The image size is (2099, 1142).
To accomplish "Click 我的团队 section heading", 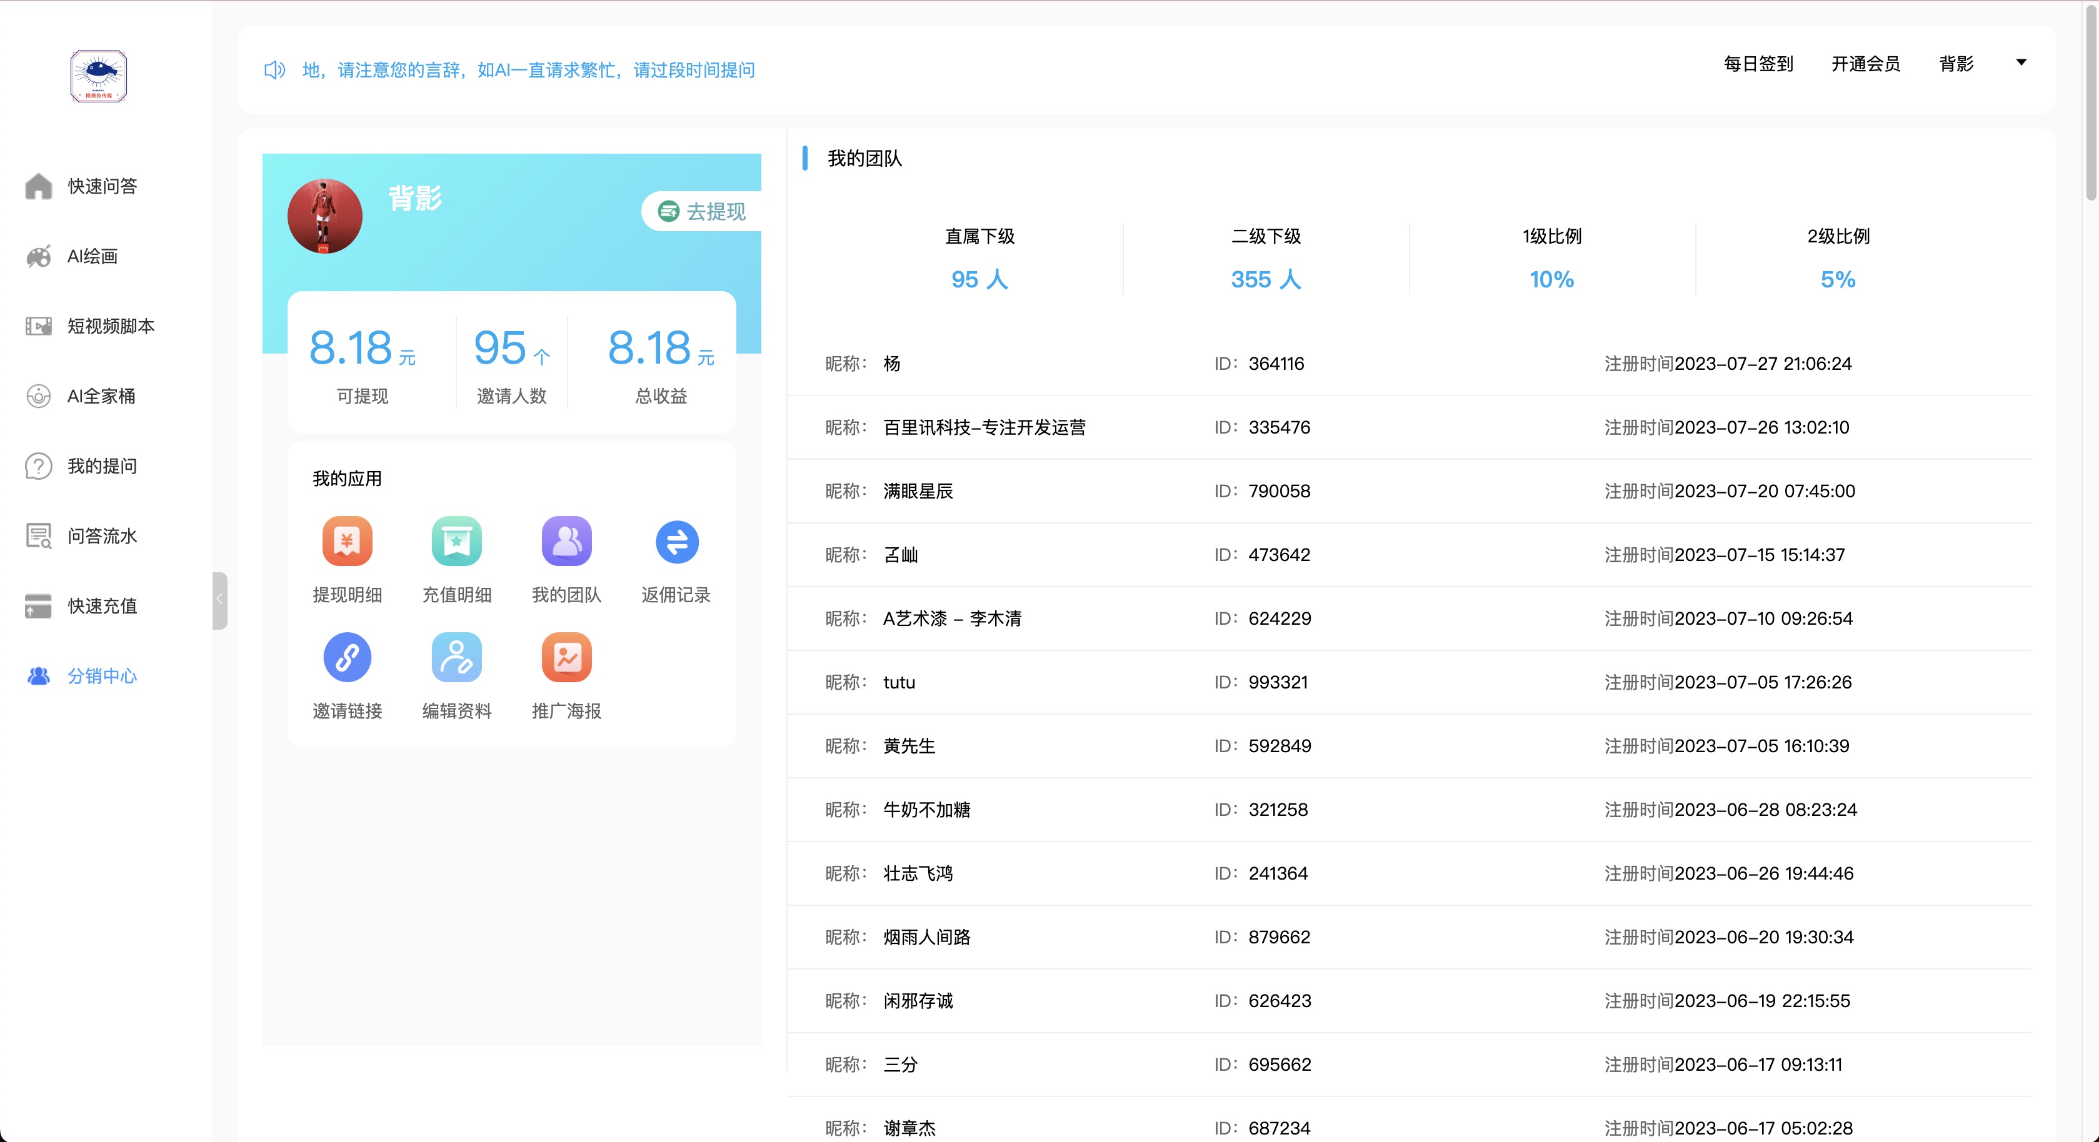I will (x=864, y=158).
